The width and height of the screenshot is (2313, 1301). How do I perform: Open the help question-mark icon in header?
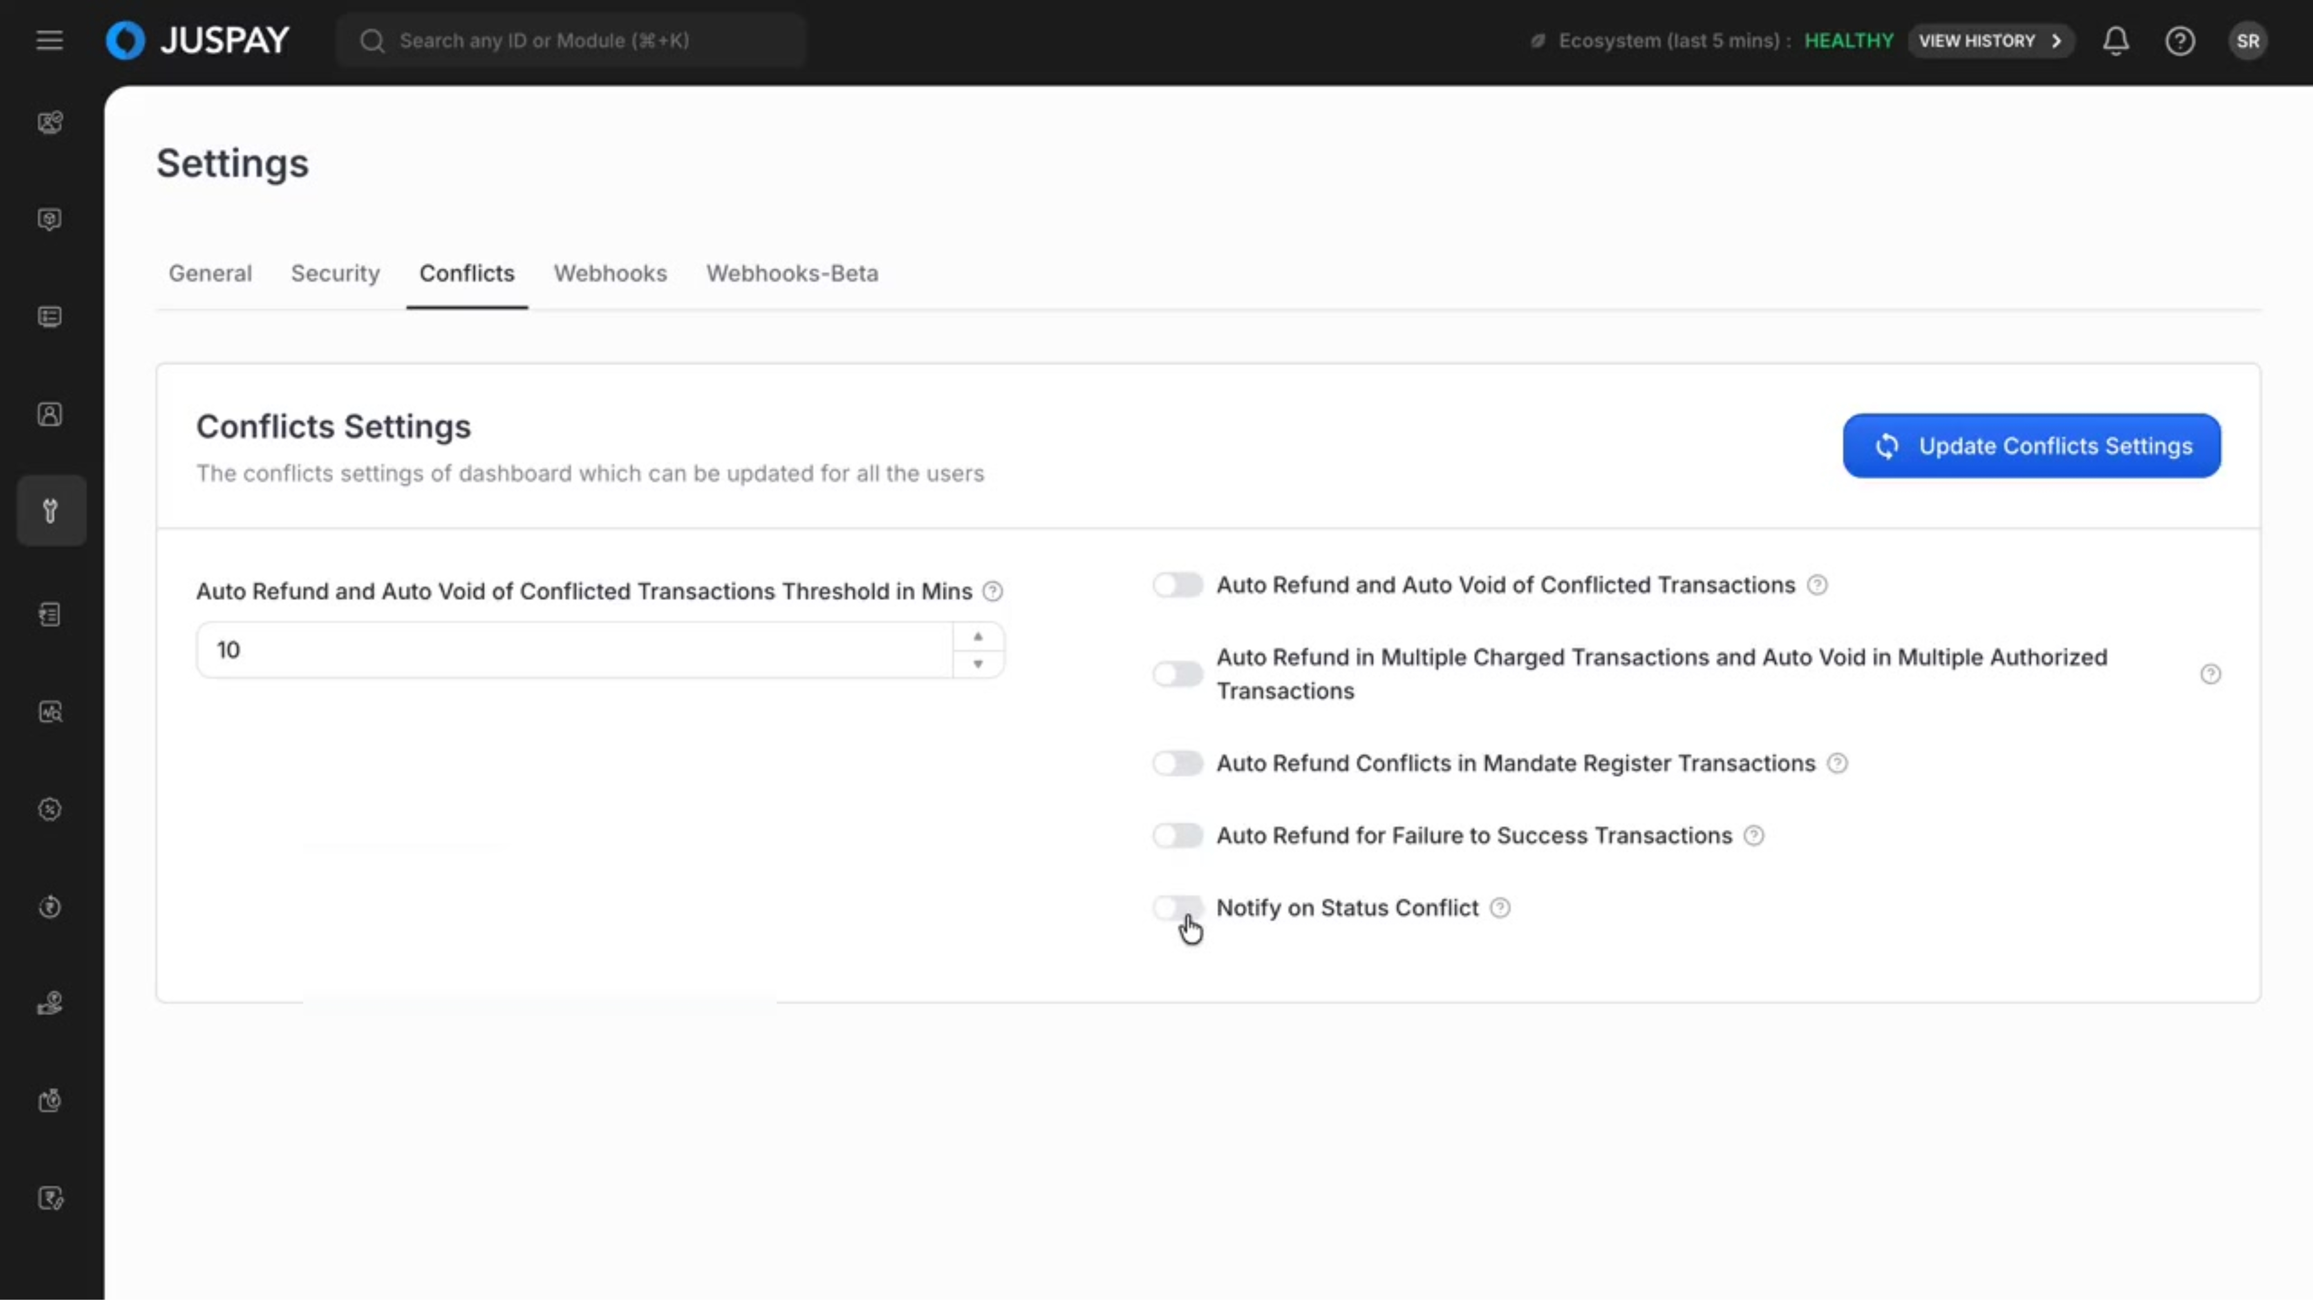pos(2180,40)
